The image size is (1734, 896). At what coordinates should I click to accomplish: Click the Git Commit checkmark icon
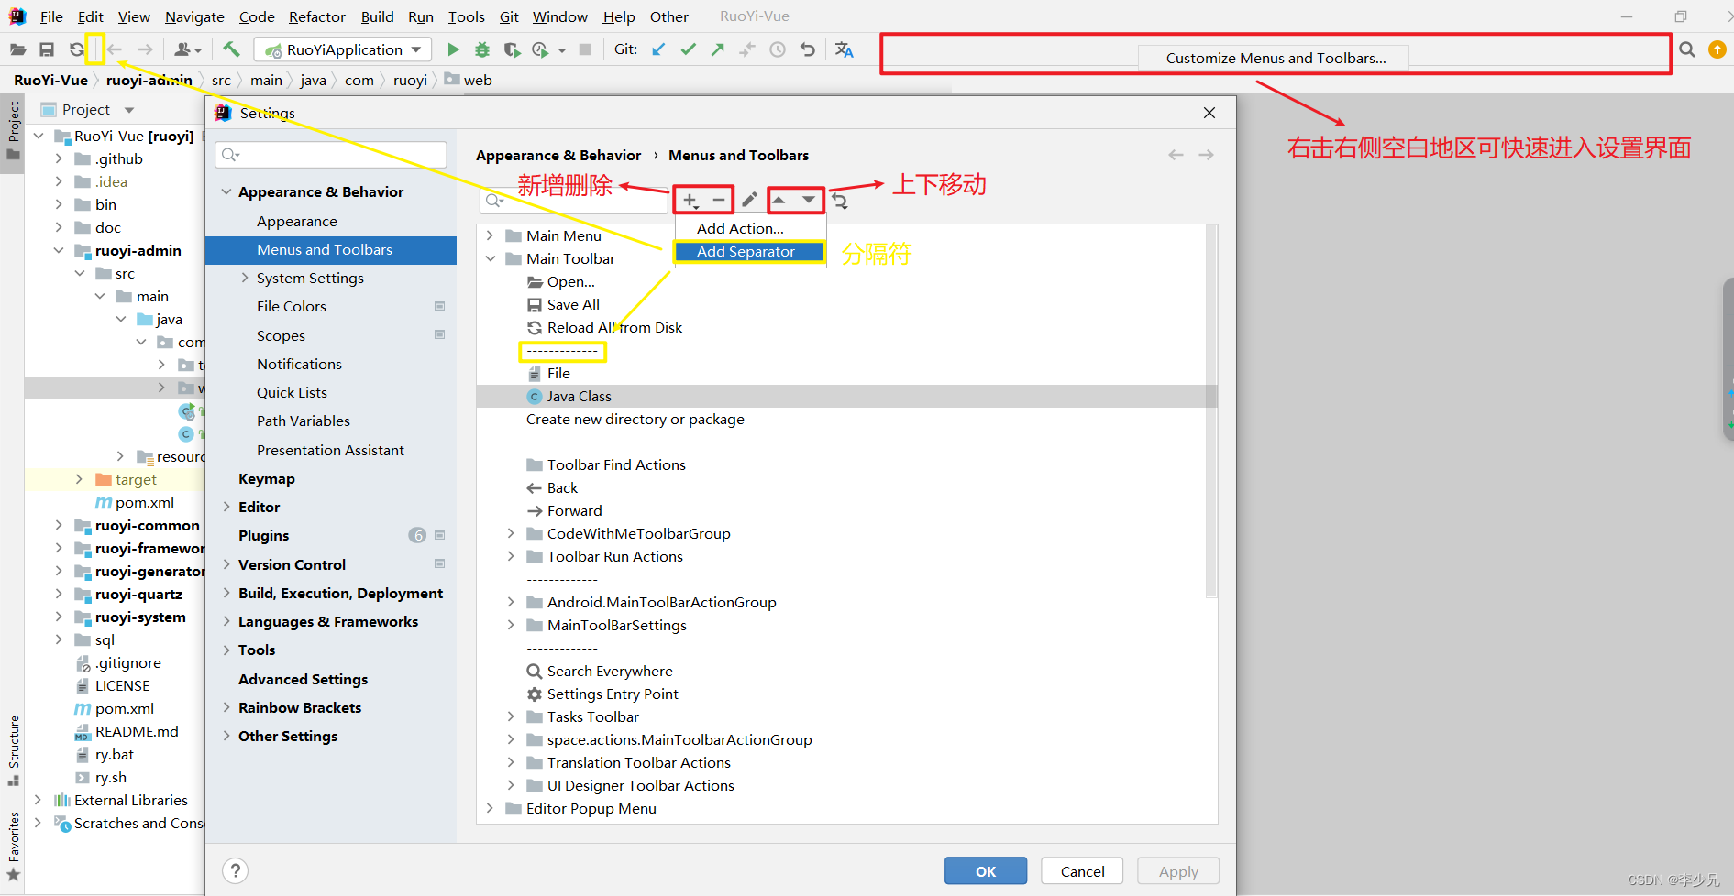click(689, 49)
